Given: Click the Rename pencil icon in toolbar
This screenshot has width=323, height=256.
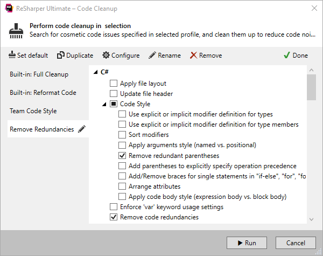Looking at the screenshot, I should click(152, 55).
